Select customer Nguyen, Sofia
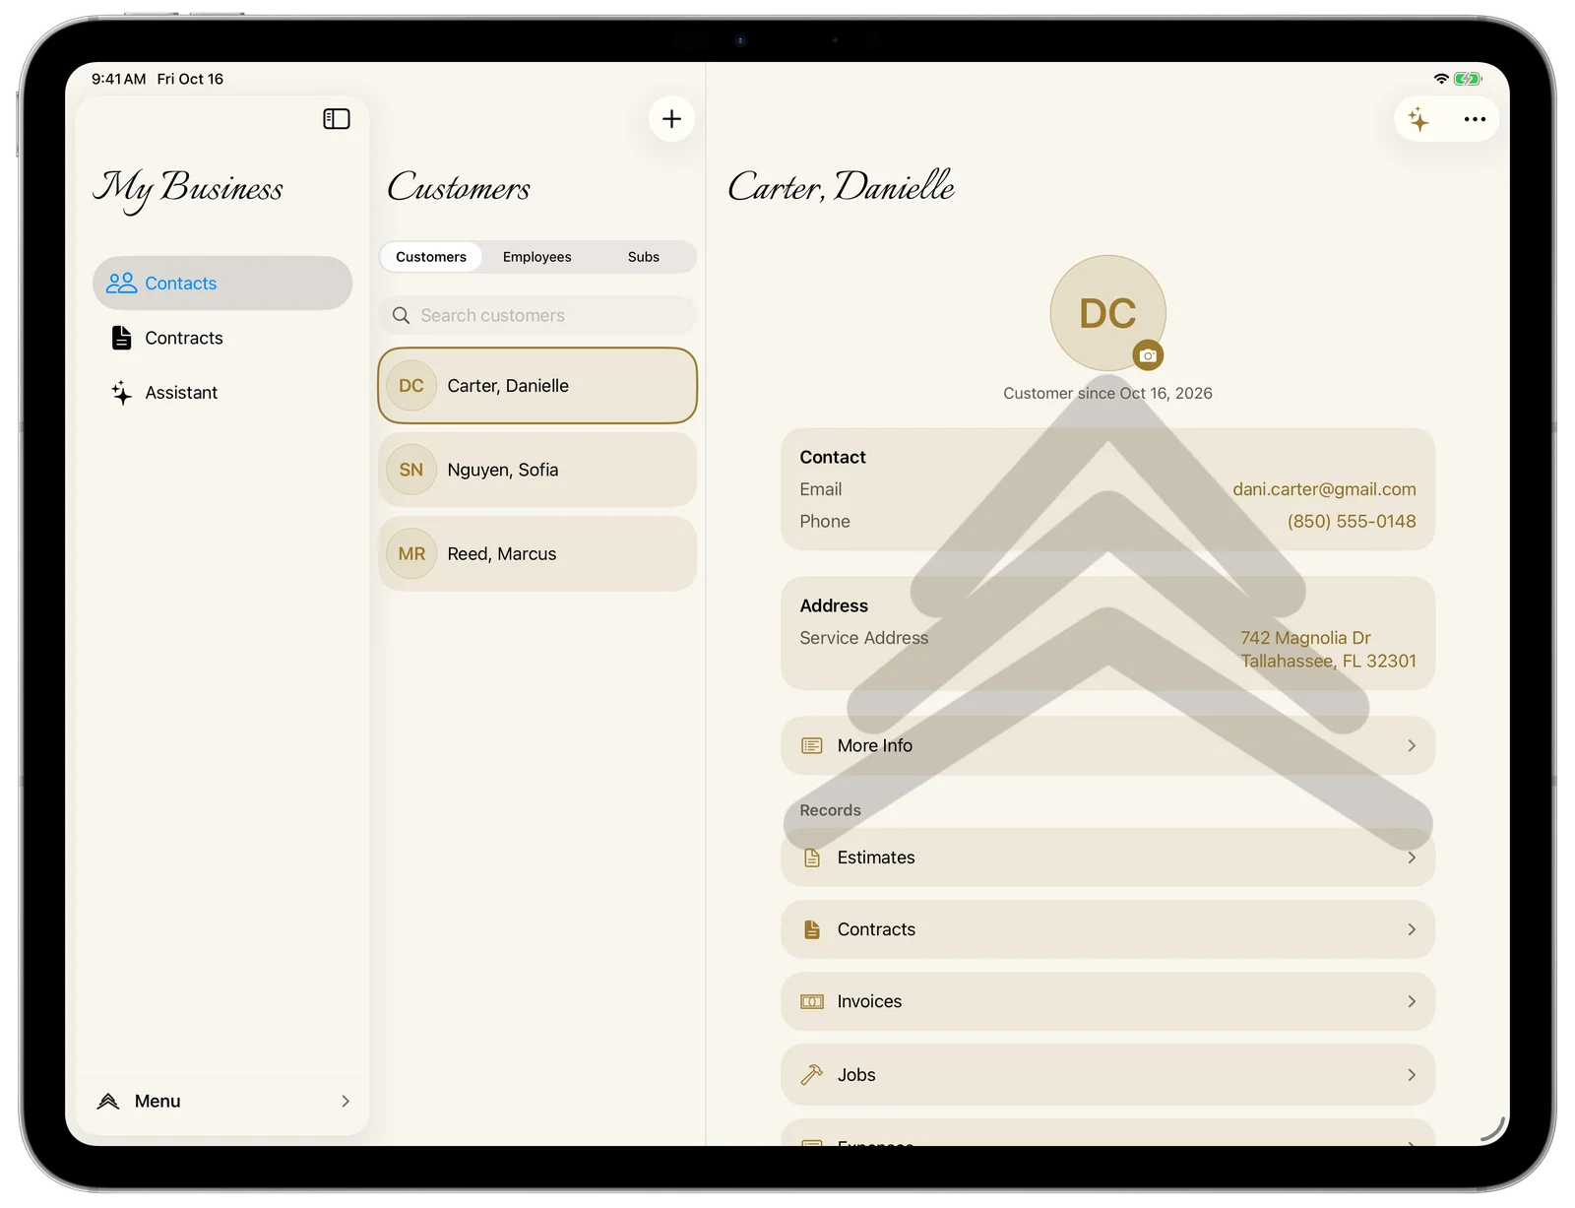Image resolution: width=1575 pixels, height=1208 pixels. coord(537,470)
